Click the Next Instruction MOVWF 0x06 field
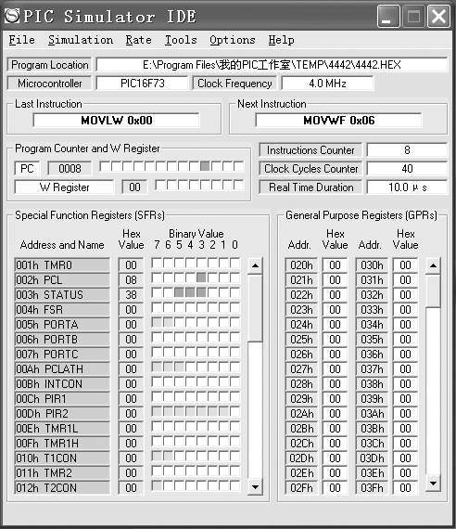 coord(338,121)
